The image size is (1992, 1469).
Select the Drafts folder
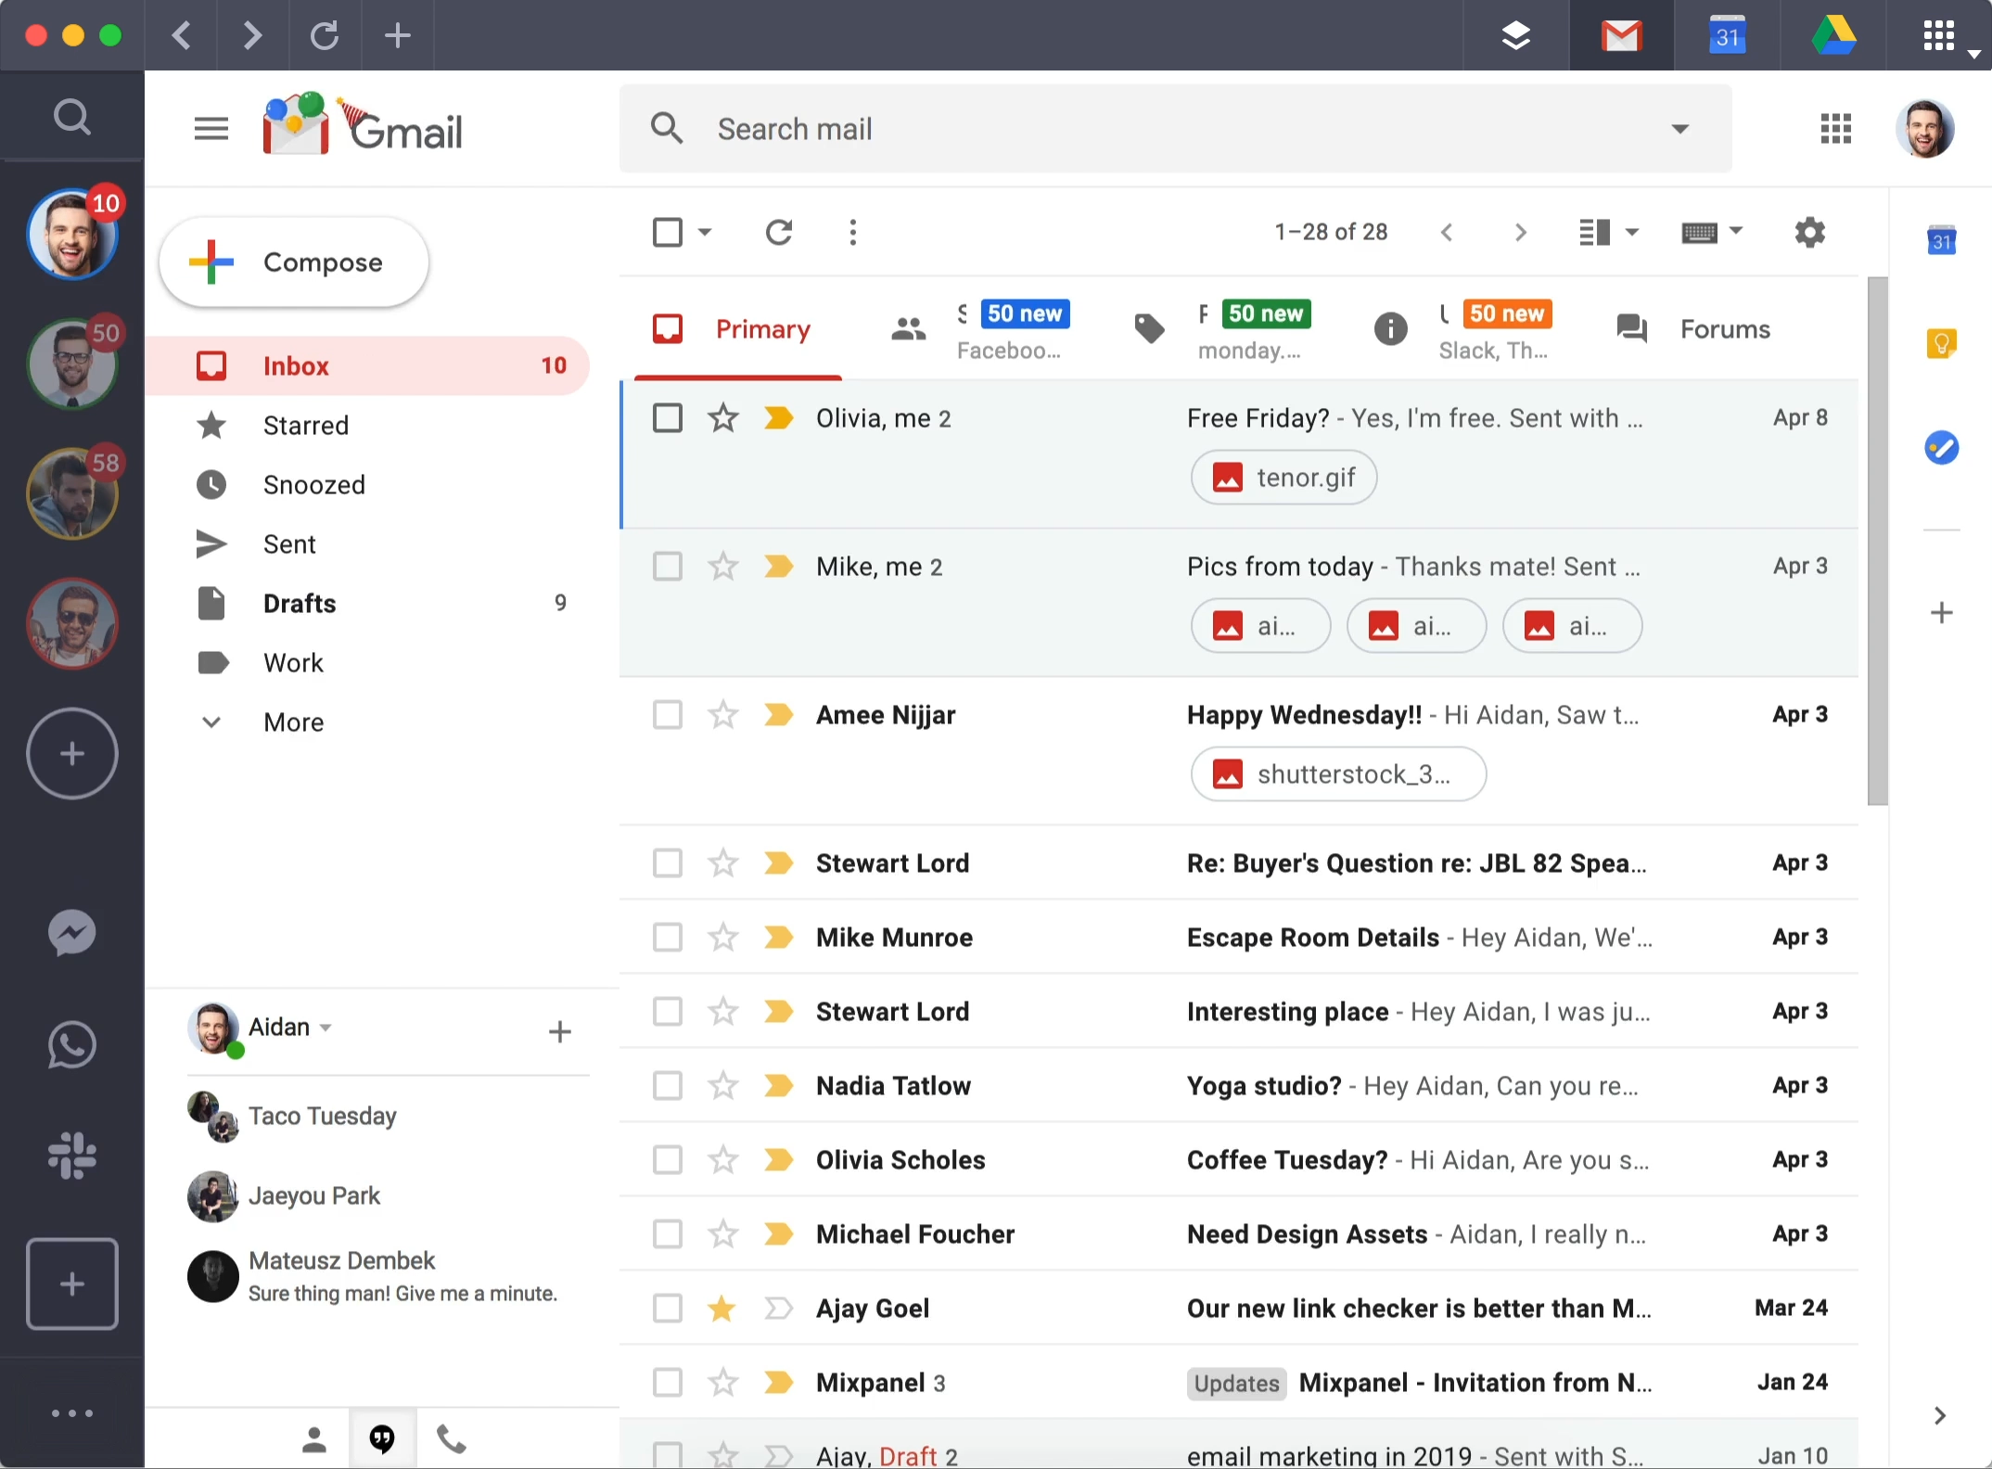click(x=299, y=602)
